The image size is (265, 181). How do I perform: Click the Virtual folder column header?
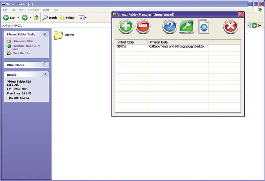(x=132, y=42)
